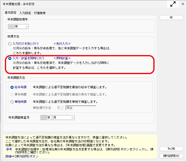Click the キャンセル button

tap(172, 149)
